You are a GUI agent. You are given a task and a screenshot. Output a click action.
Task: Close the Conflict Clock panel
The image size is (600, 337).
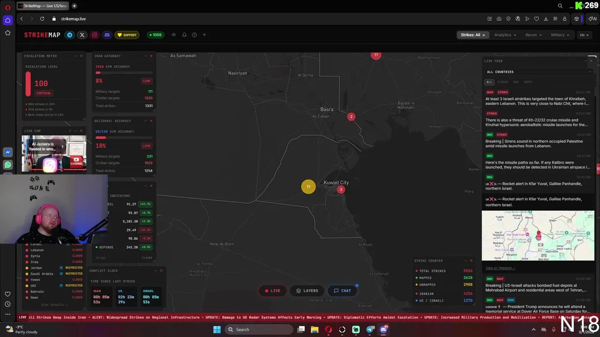(161, 271)
